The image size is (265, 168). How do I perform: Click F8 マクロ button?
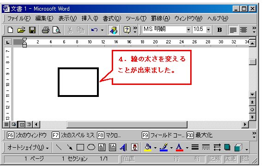coord(109,135)
